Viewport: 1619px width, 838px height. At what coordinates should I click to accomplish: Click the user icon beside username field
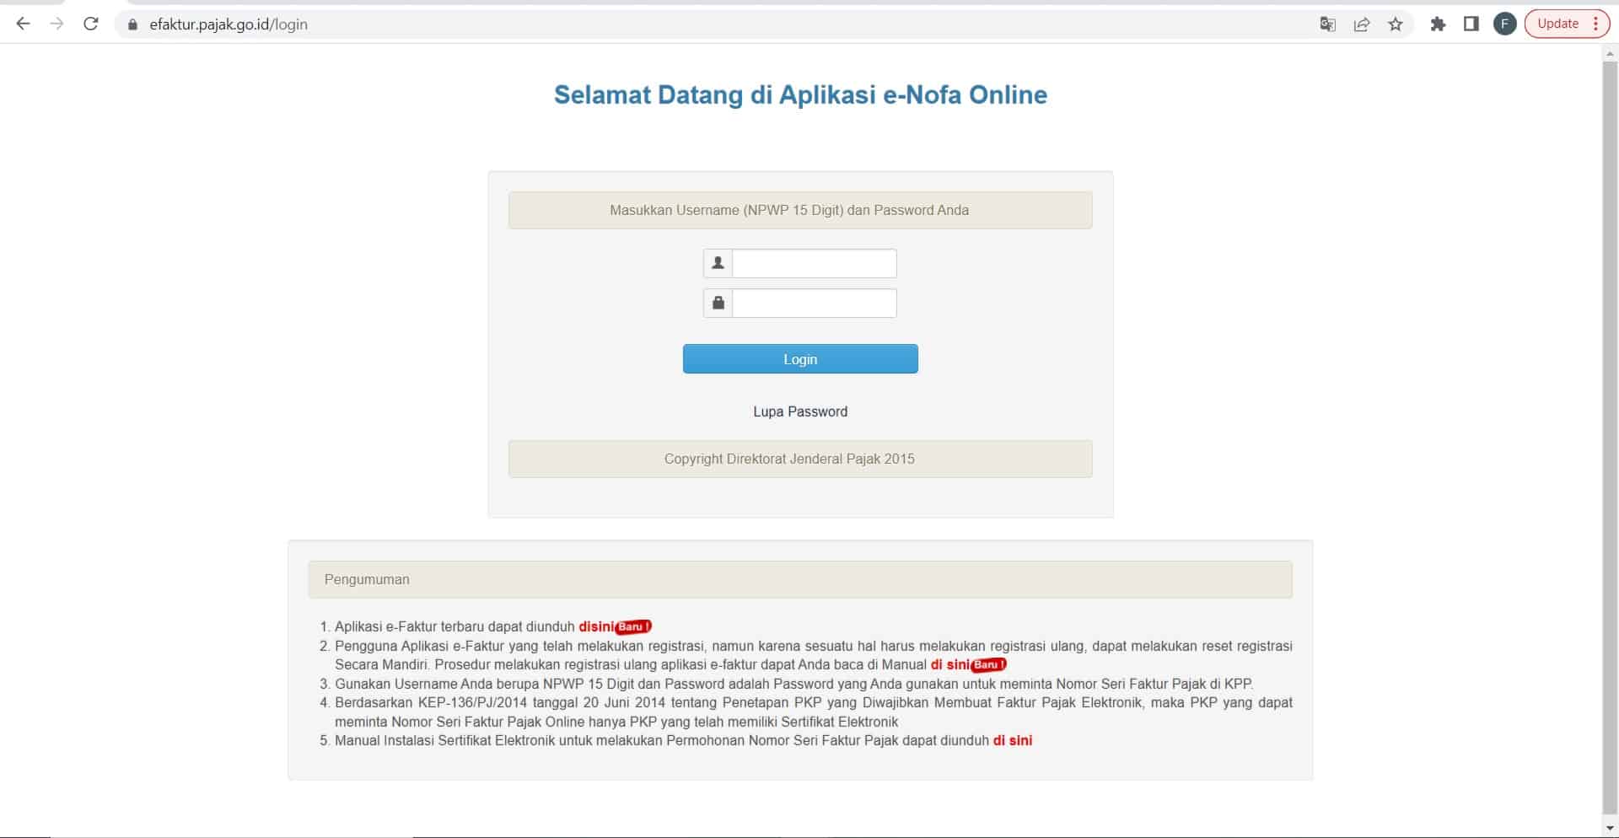click(x=718, y=263)
